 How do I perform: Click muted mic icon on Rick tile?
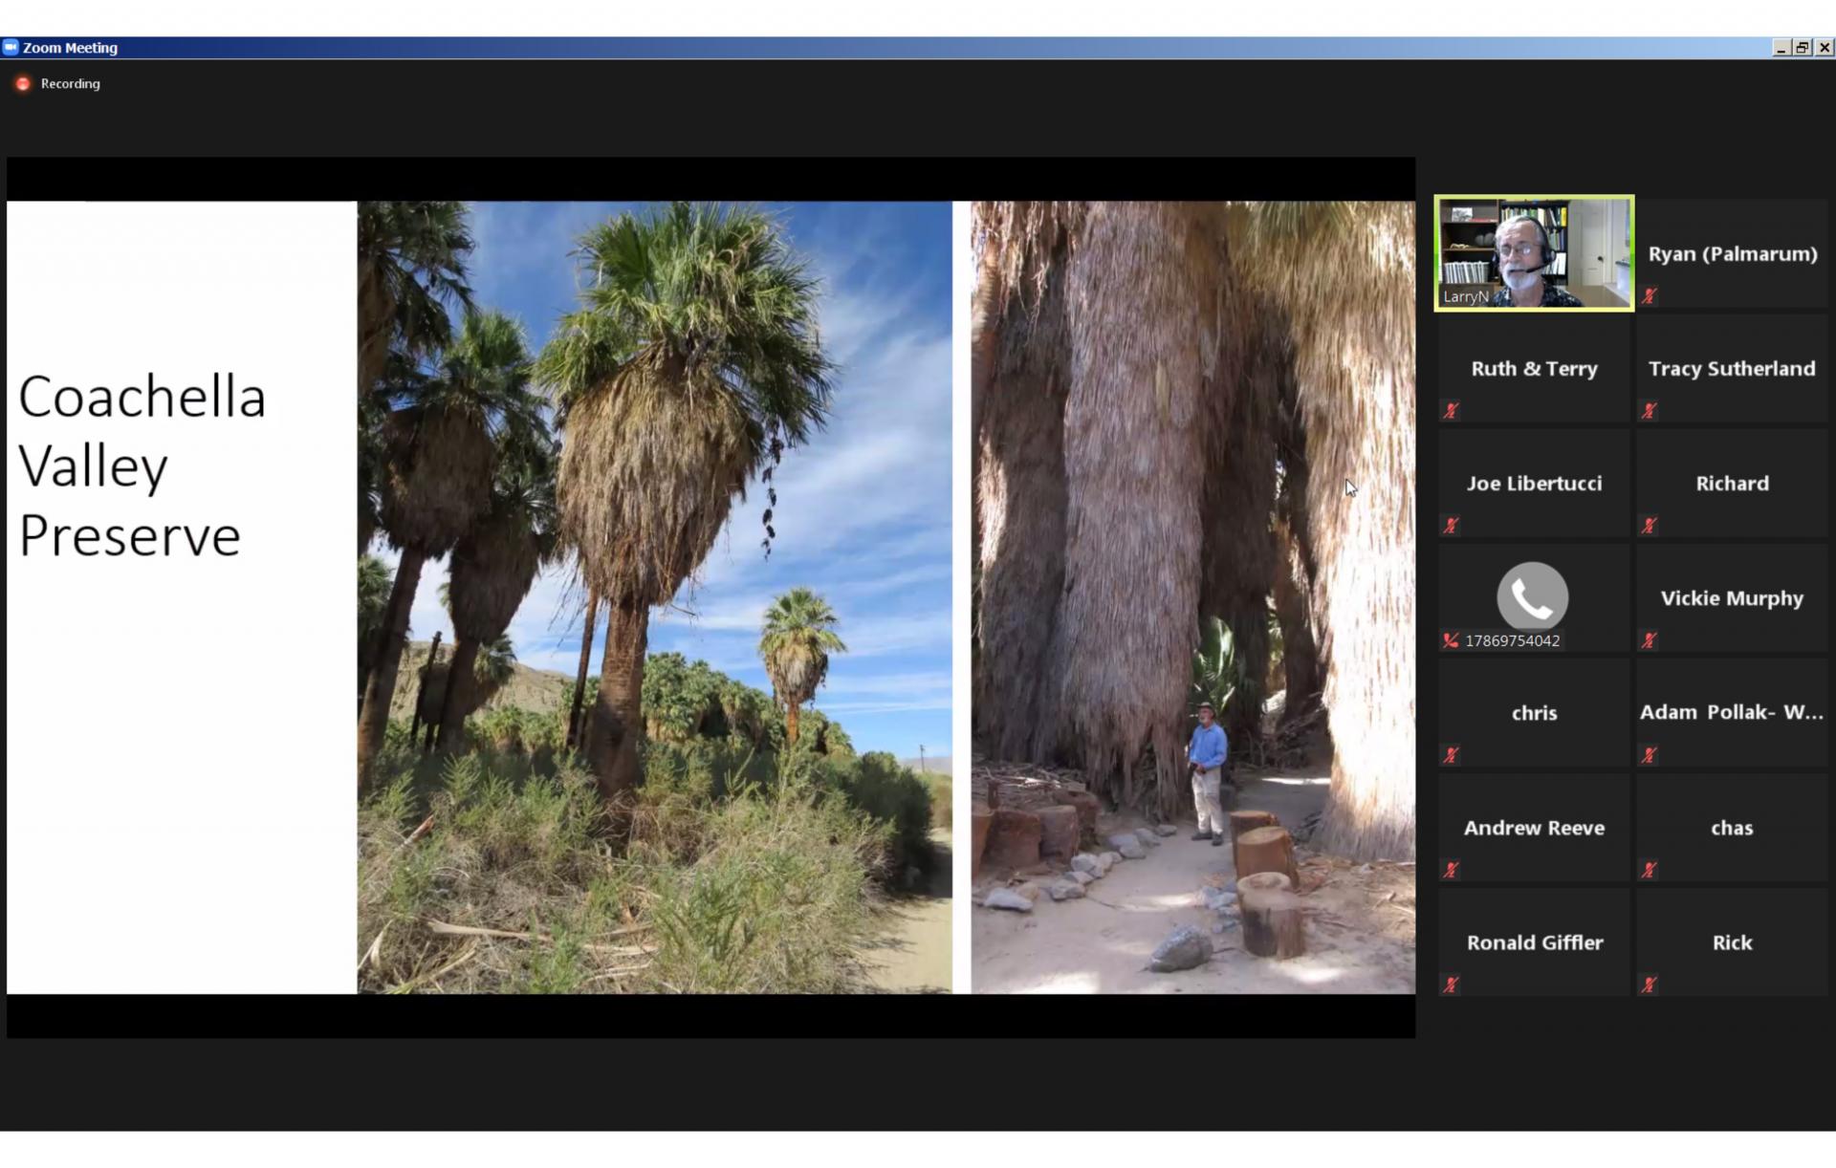pyautogui.click(x=1650, y=984)
